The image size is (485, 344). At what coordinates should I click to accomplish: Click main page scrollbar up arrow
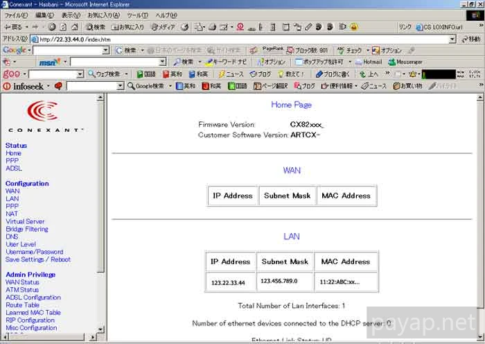(479, 98)
